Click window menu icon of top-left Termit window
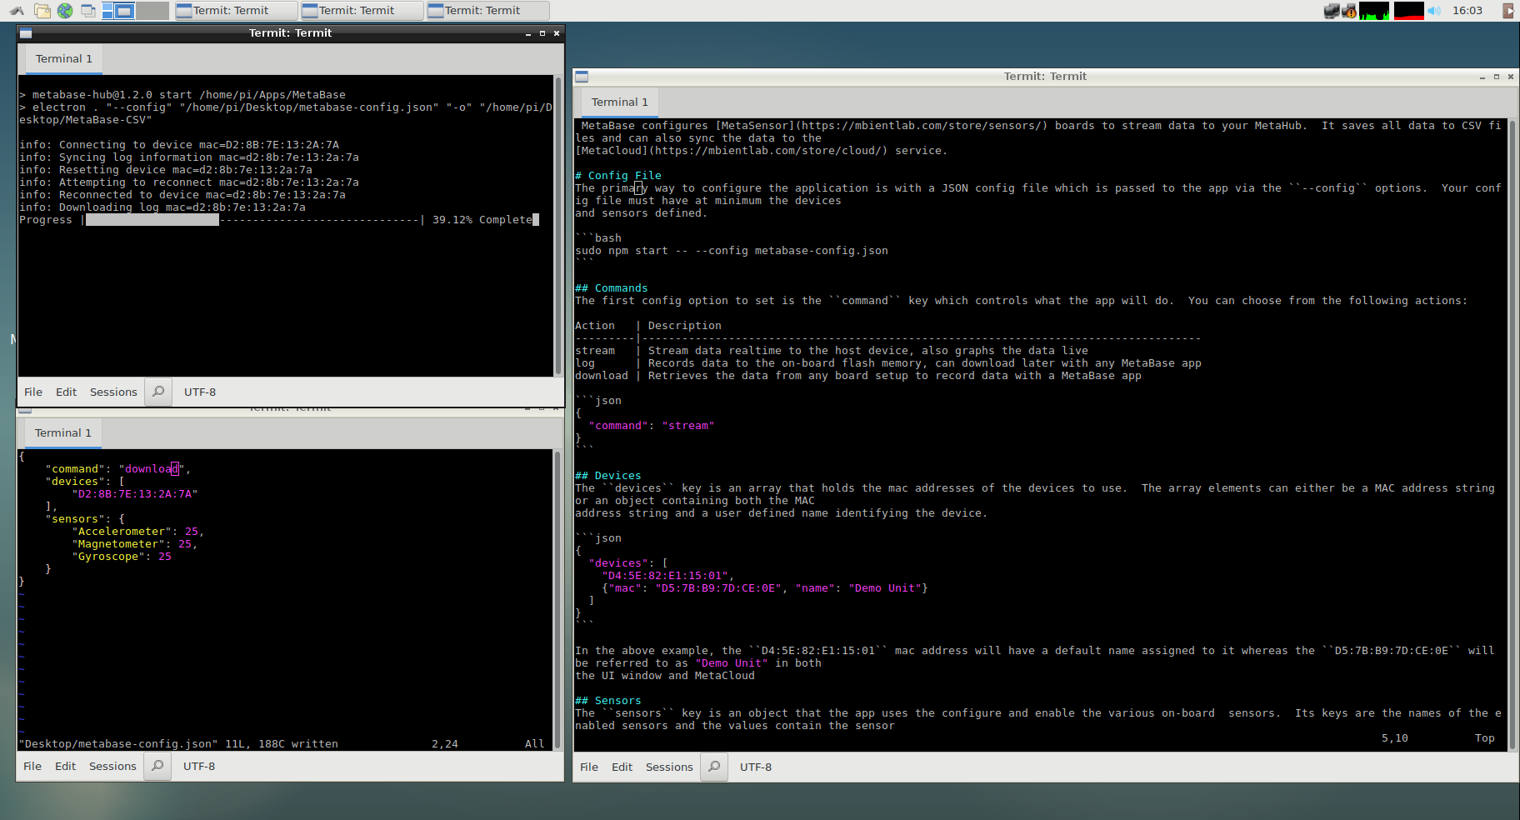Image resolution: width=1520 pixels, height=820 pixels. pos(26,33)
